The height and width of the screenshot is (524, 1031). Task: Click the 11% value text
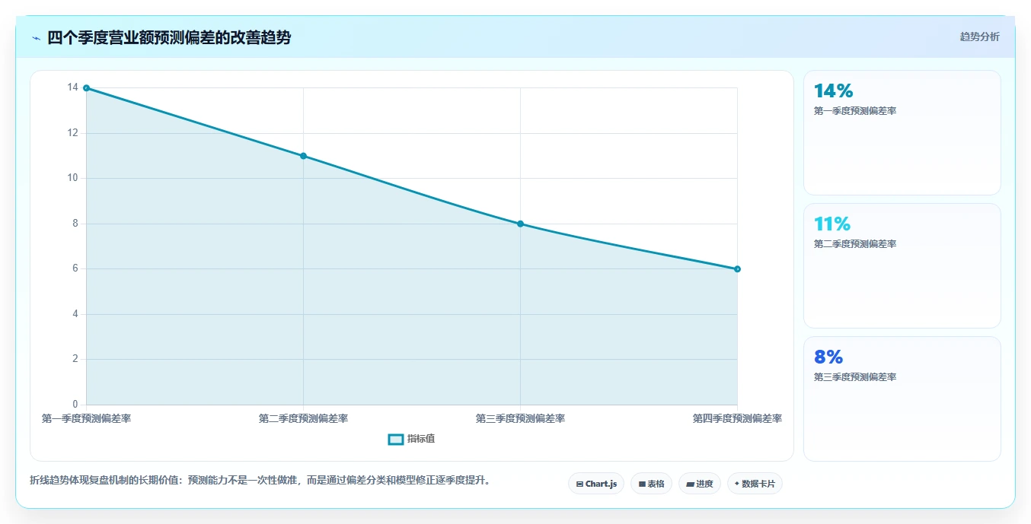coord(832,224)
